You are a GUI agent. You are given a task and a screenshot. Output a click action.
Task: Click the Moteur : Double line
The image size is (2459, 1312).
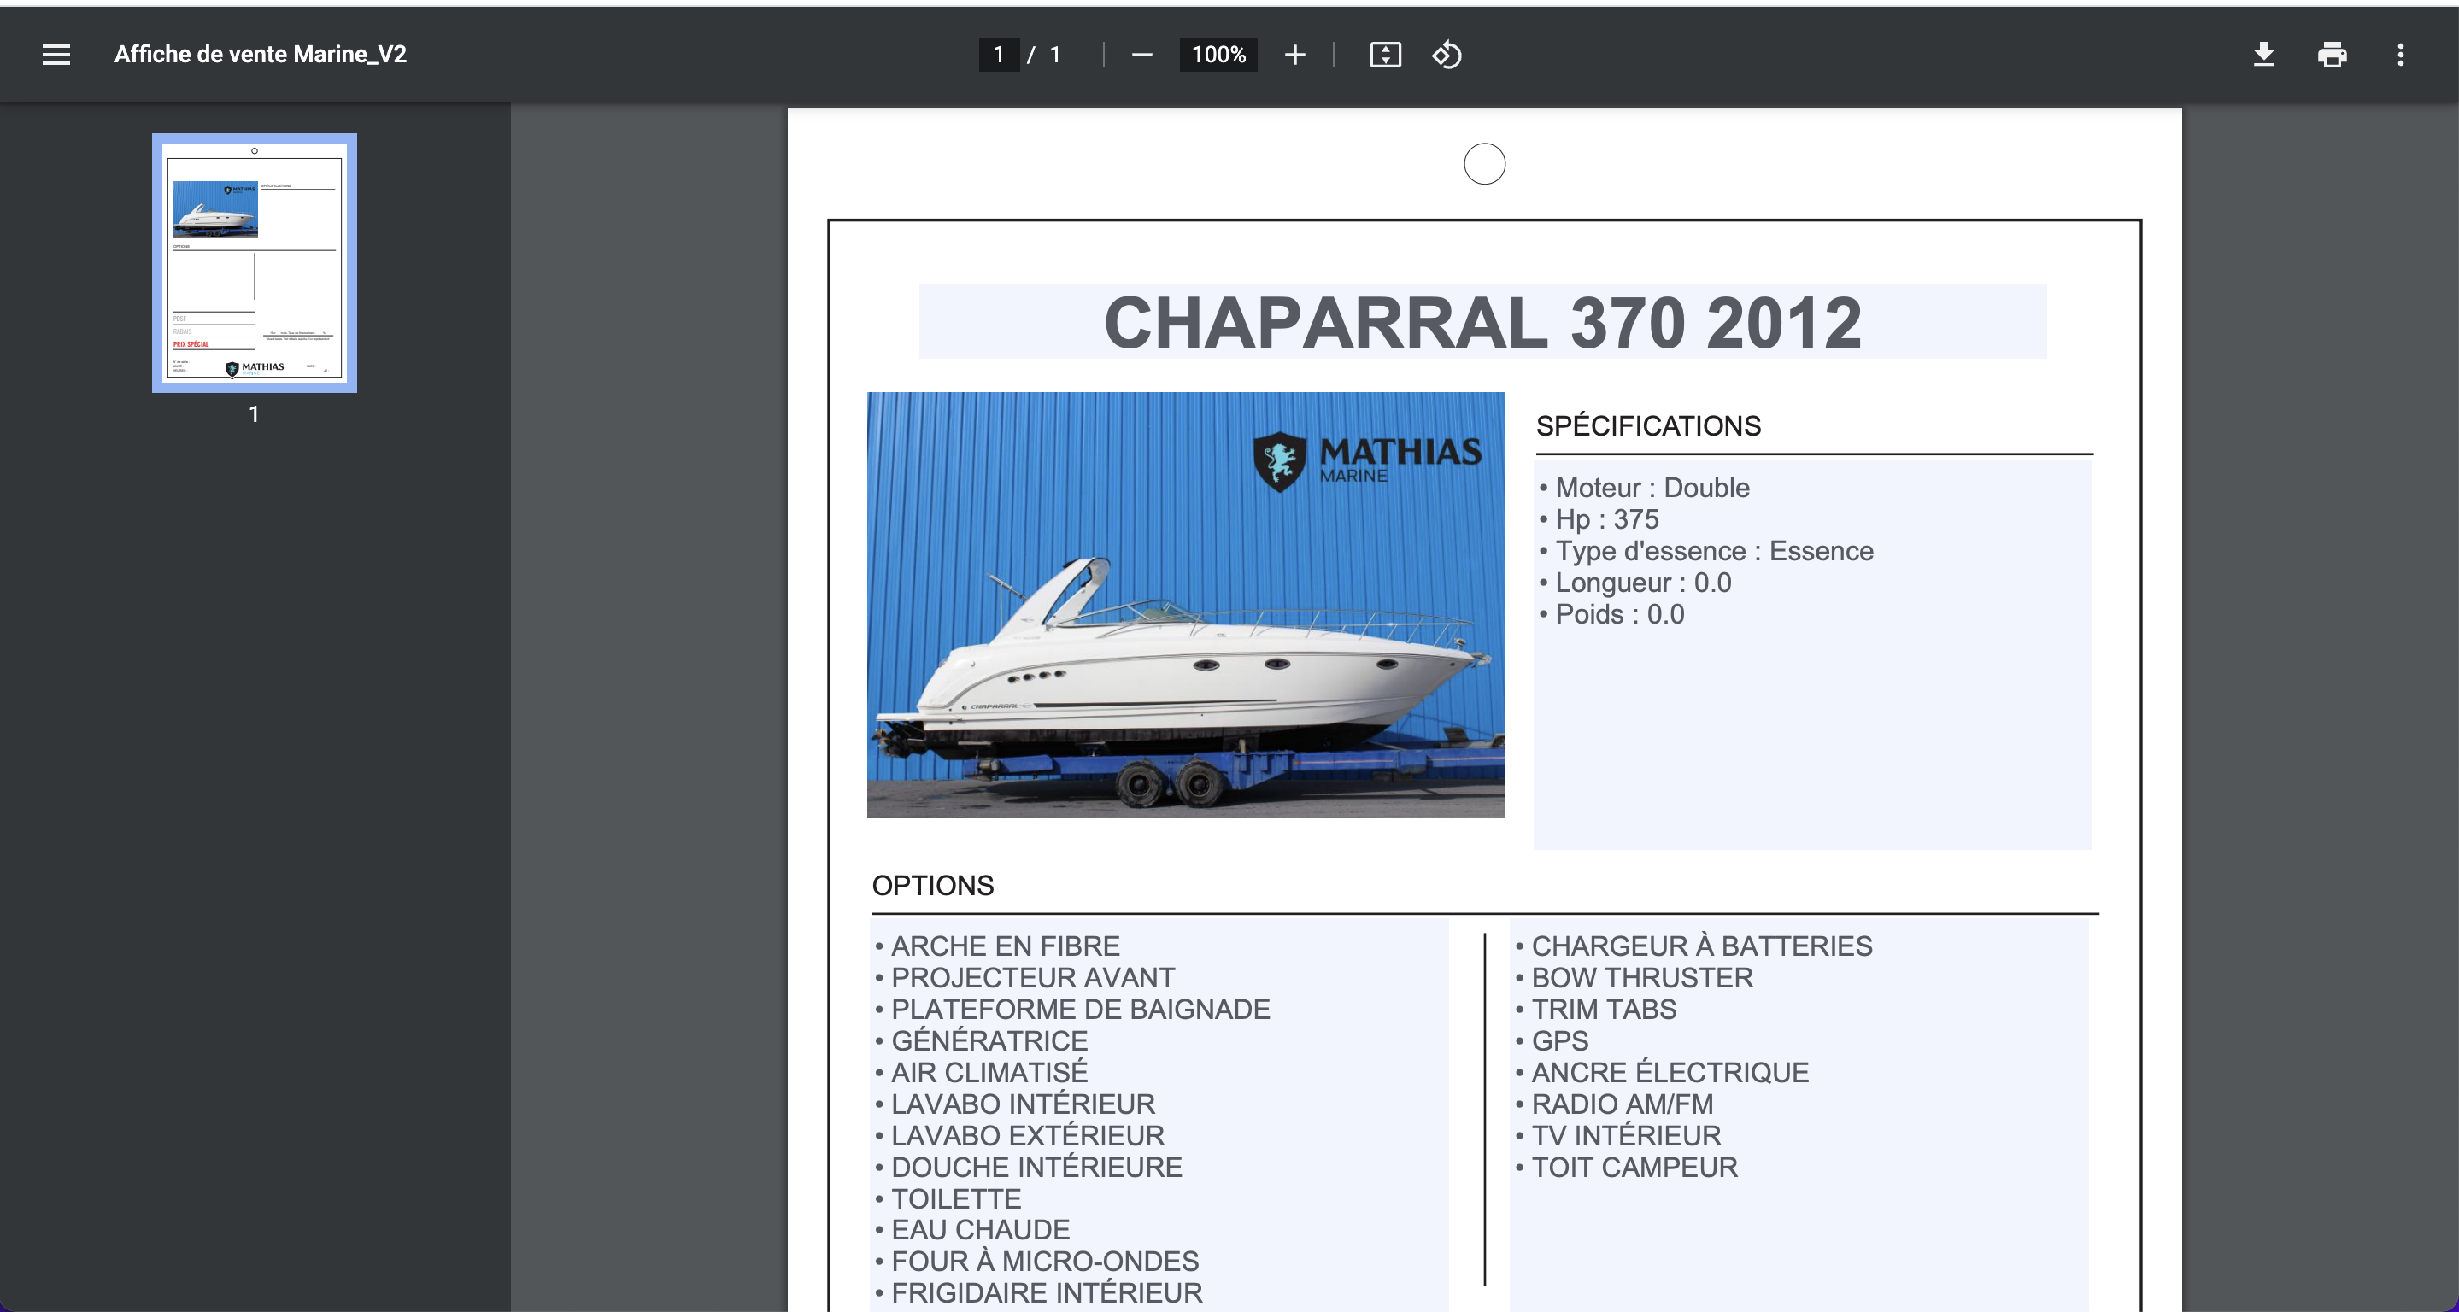click(1644, 488)
